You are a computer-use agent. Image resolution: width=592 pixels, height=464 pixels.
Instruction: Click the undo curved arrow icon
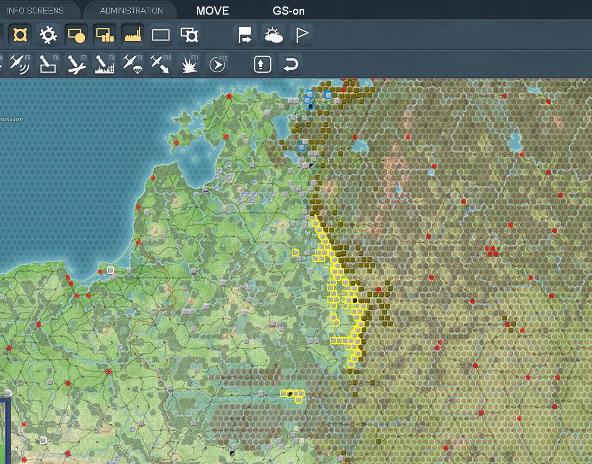(290, 65)
